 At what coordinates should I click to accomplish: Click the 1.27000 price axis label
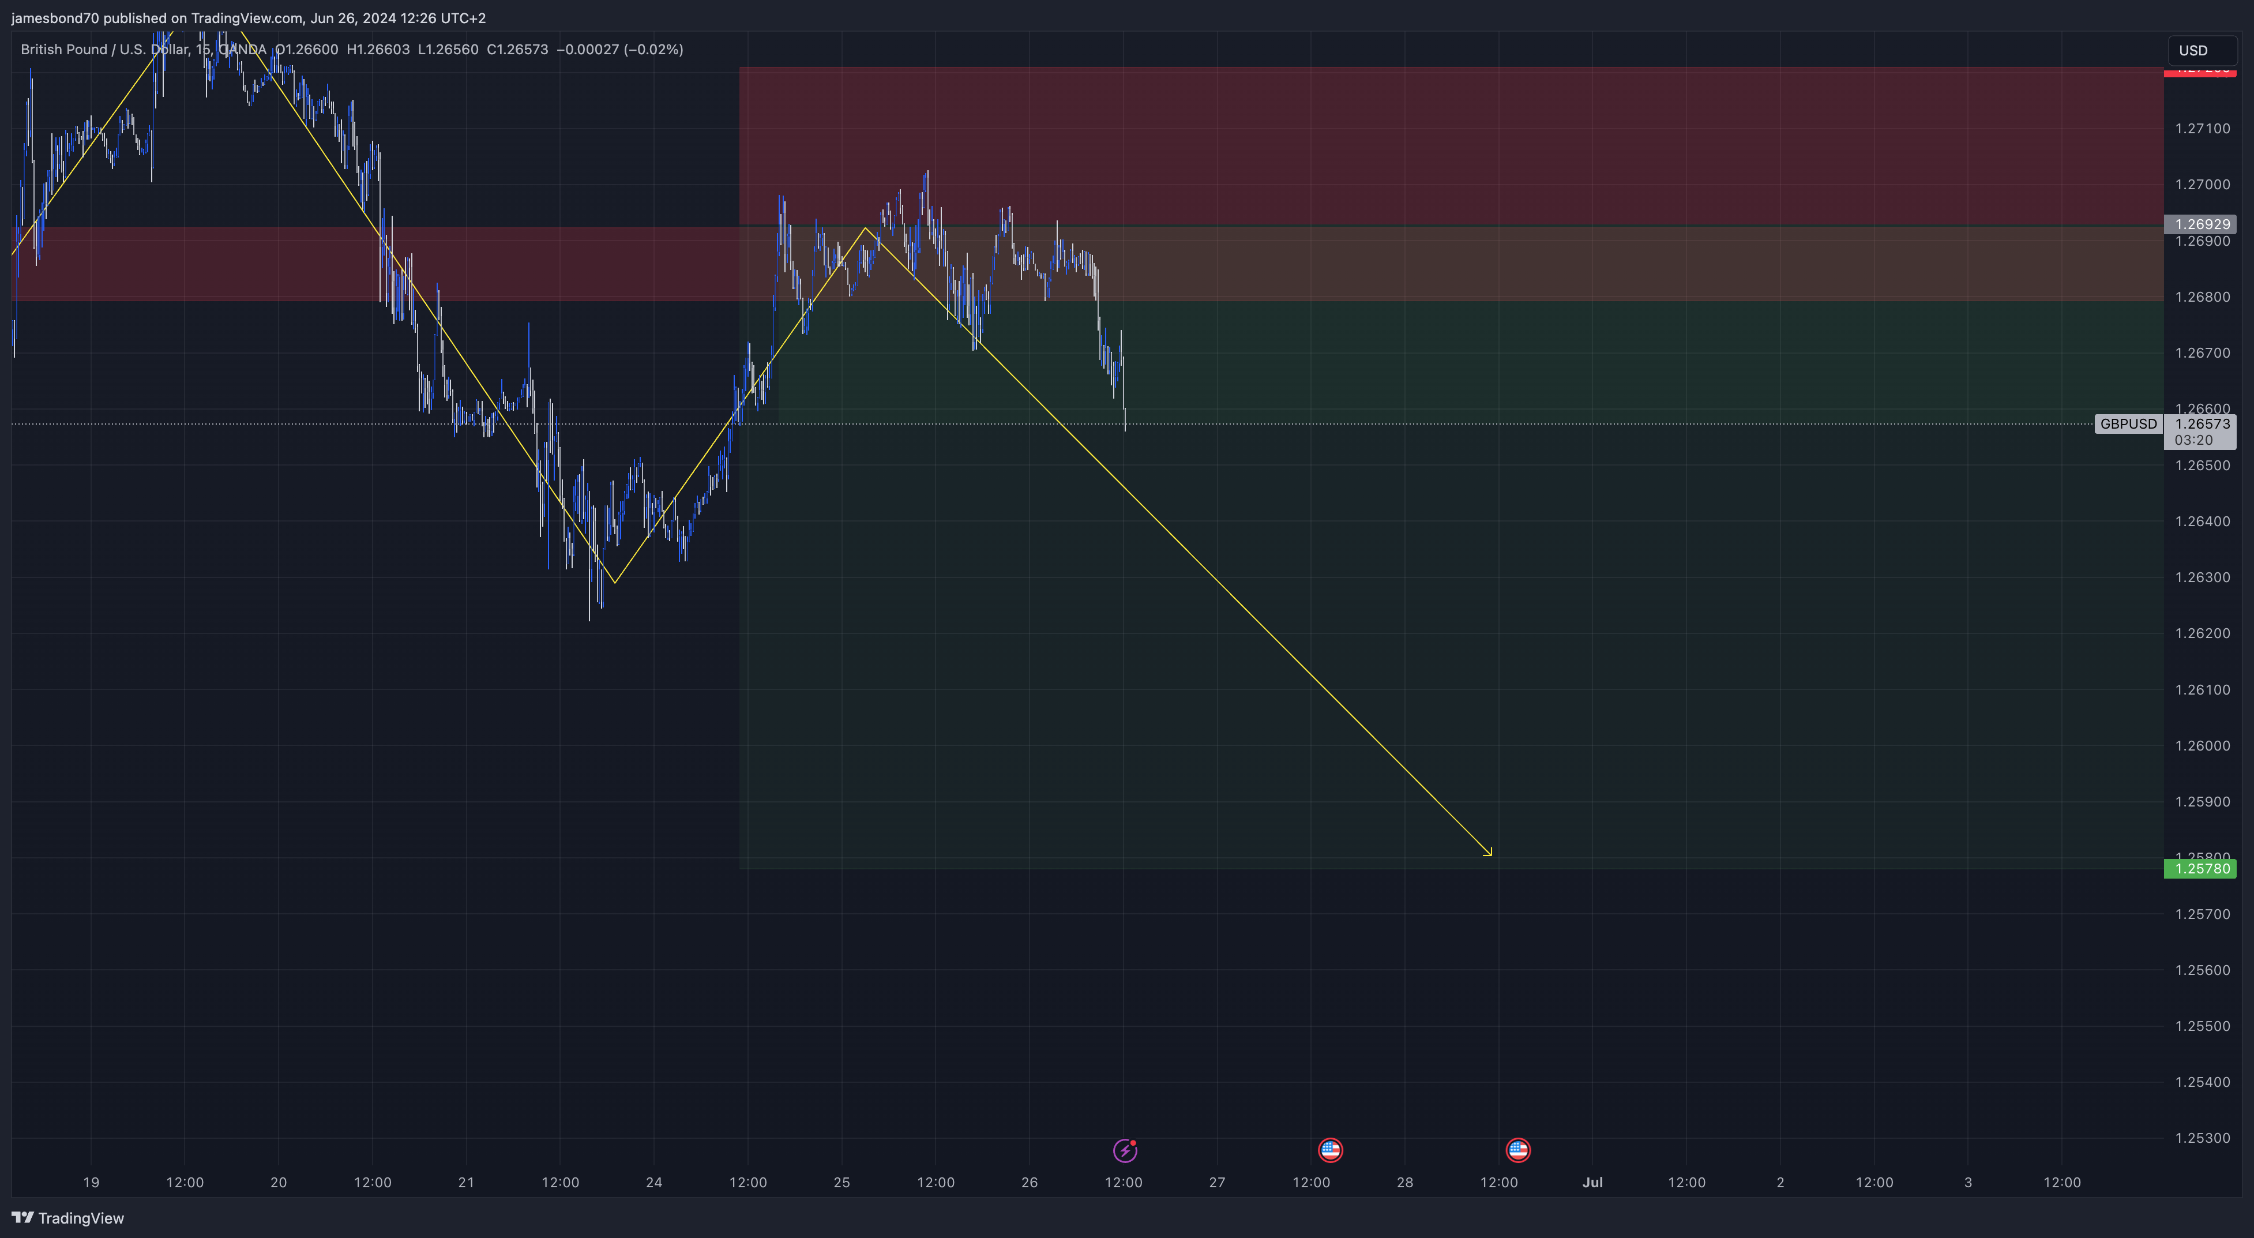point(2202,185)
